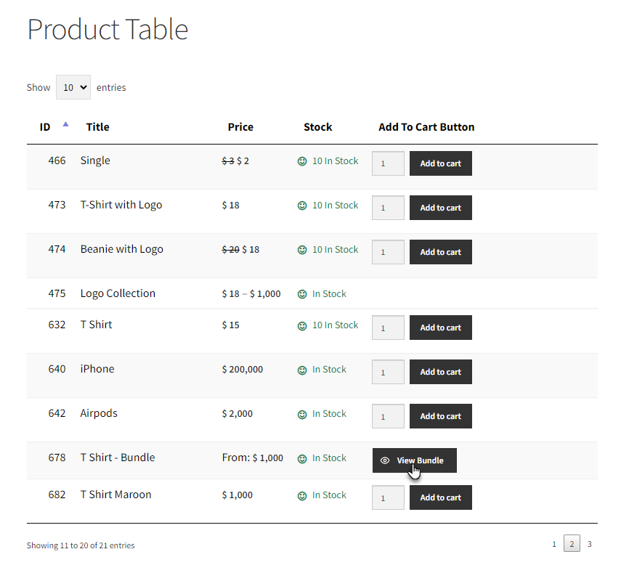This screenshot has width=629, height=565.
Task: Click smiley stock icon in Single row
Action: [x=302, y=161]
